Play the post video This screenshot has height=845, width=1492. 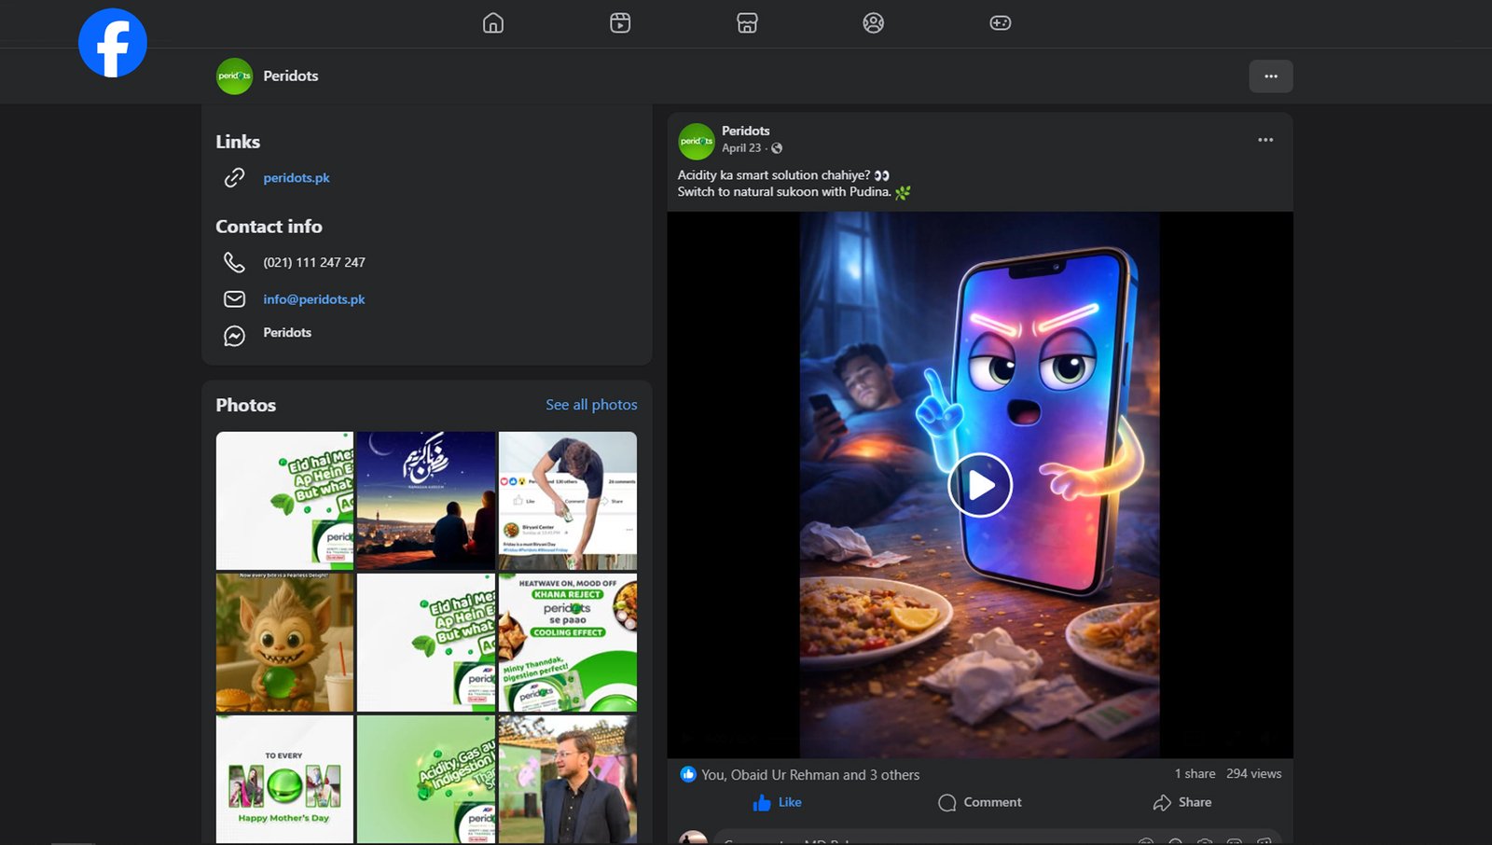pyautogui.click(x=980, y=485)
